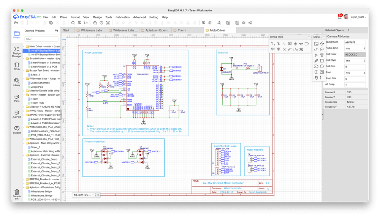Open the Visible Grid dropdown
380x217 pixels.
355,49
